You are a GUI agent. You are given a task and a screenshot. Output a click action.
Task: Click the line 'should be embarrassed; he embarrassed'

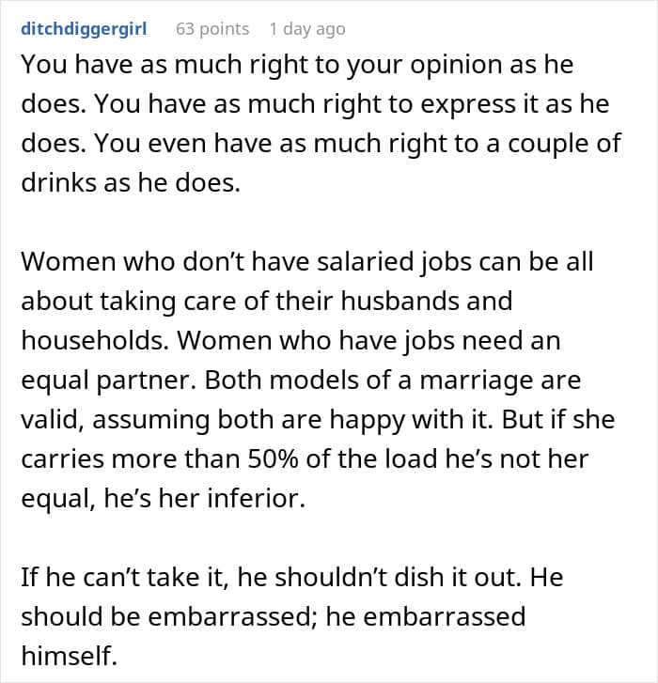coord(273,617)
